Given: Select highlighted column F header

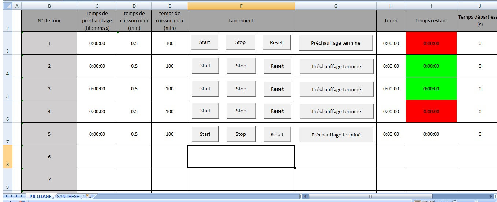Looking at the screenshot, I should click(x=241, y=6).
